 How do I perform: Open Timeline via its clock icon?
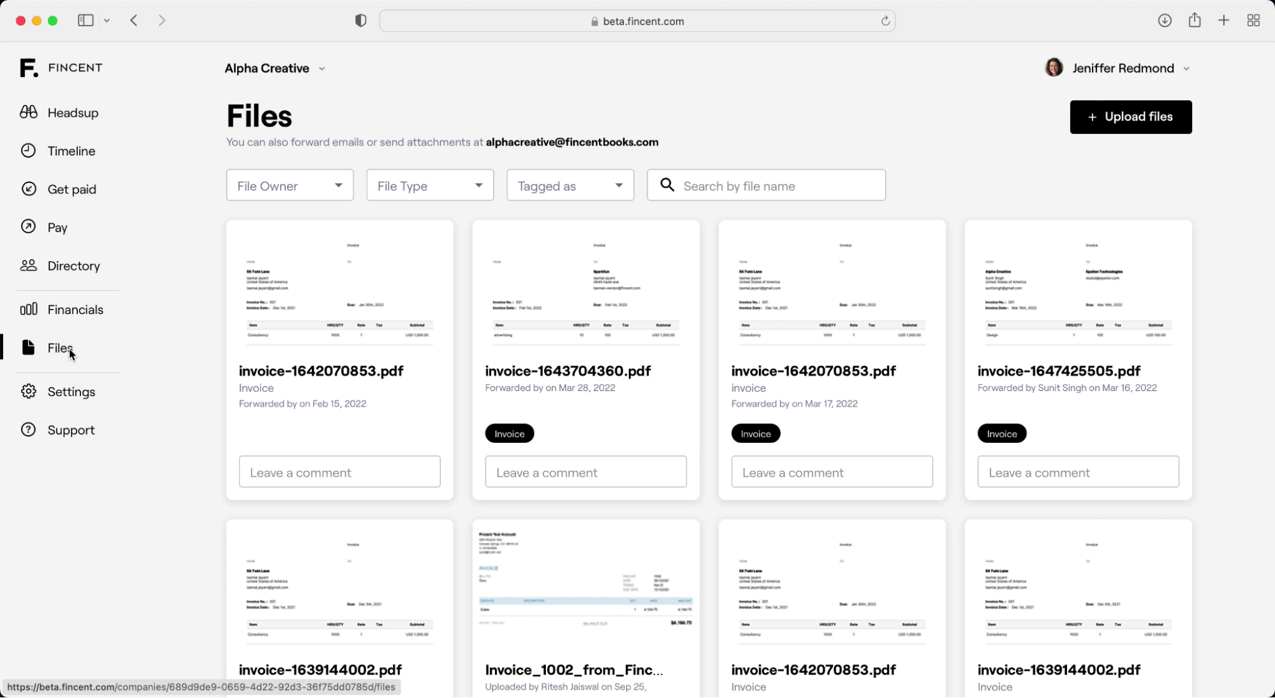pos(29,151)
